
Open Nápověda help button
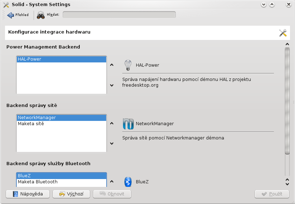pyautogui.click(x=28, y=194)
